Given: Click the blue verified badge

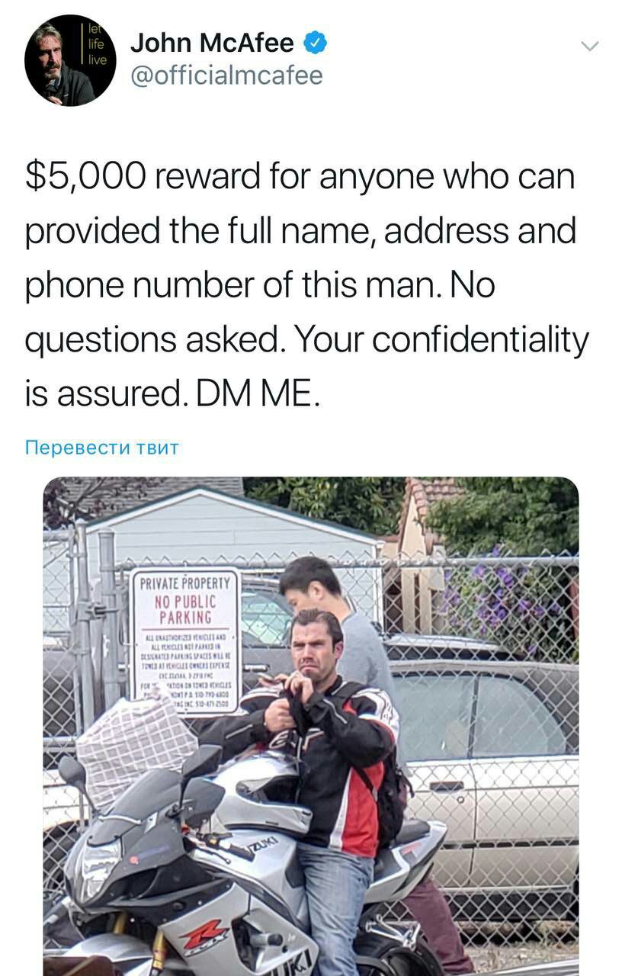Looking at the screenshot, I should 316,43.
